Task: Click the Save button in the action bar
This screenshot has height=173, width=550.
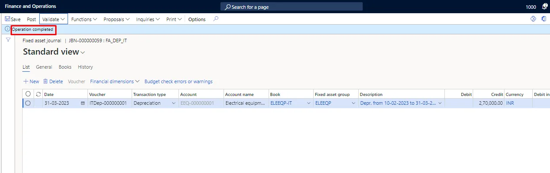Action: click(13, 19)
